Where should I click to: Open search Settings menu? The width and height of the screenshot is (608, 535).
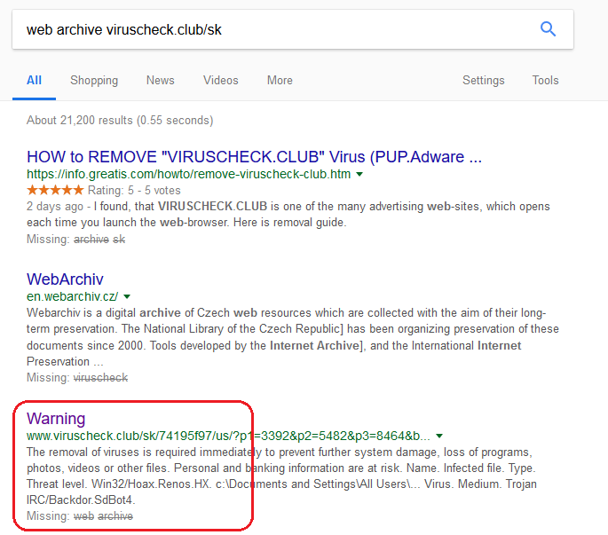pyautogui.click(x=483, y=80)
